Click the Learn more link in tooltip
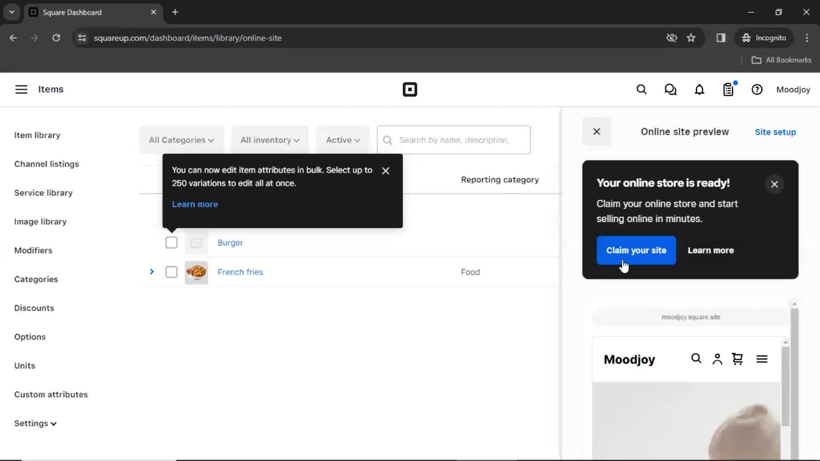 pyautogui.click(x=196, y=204)
